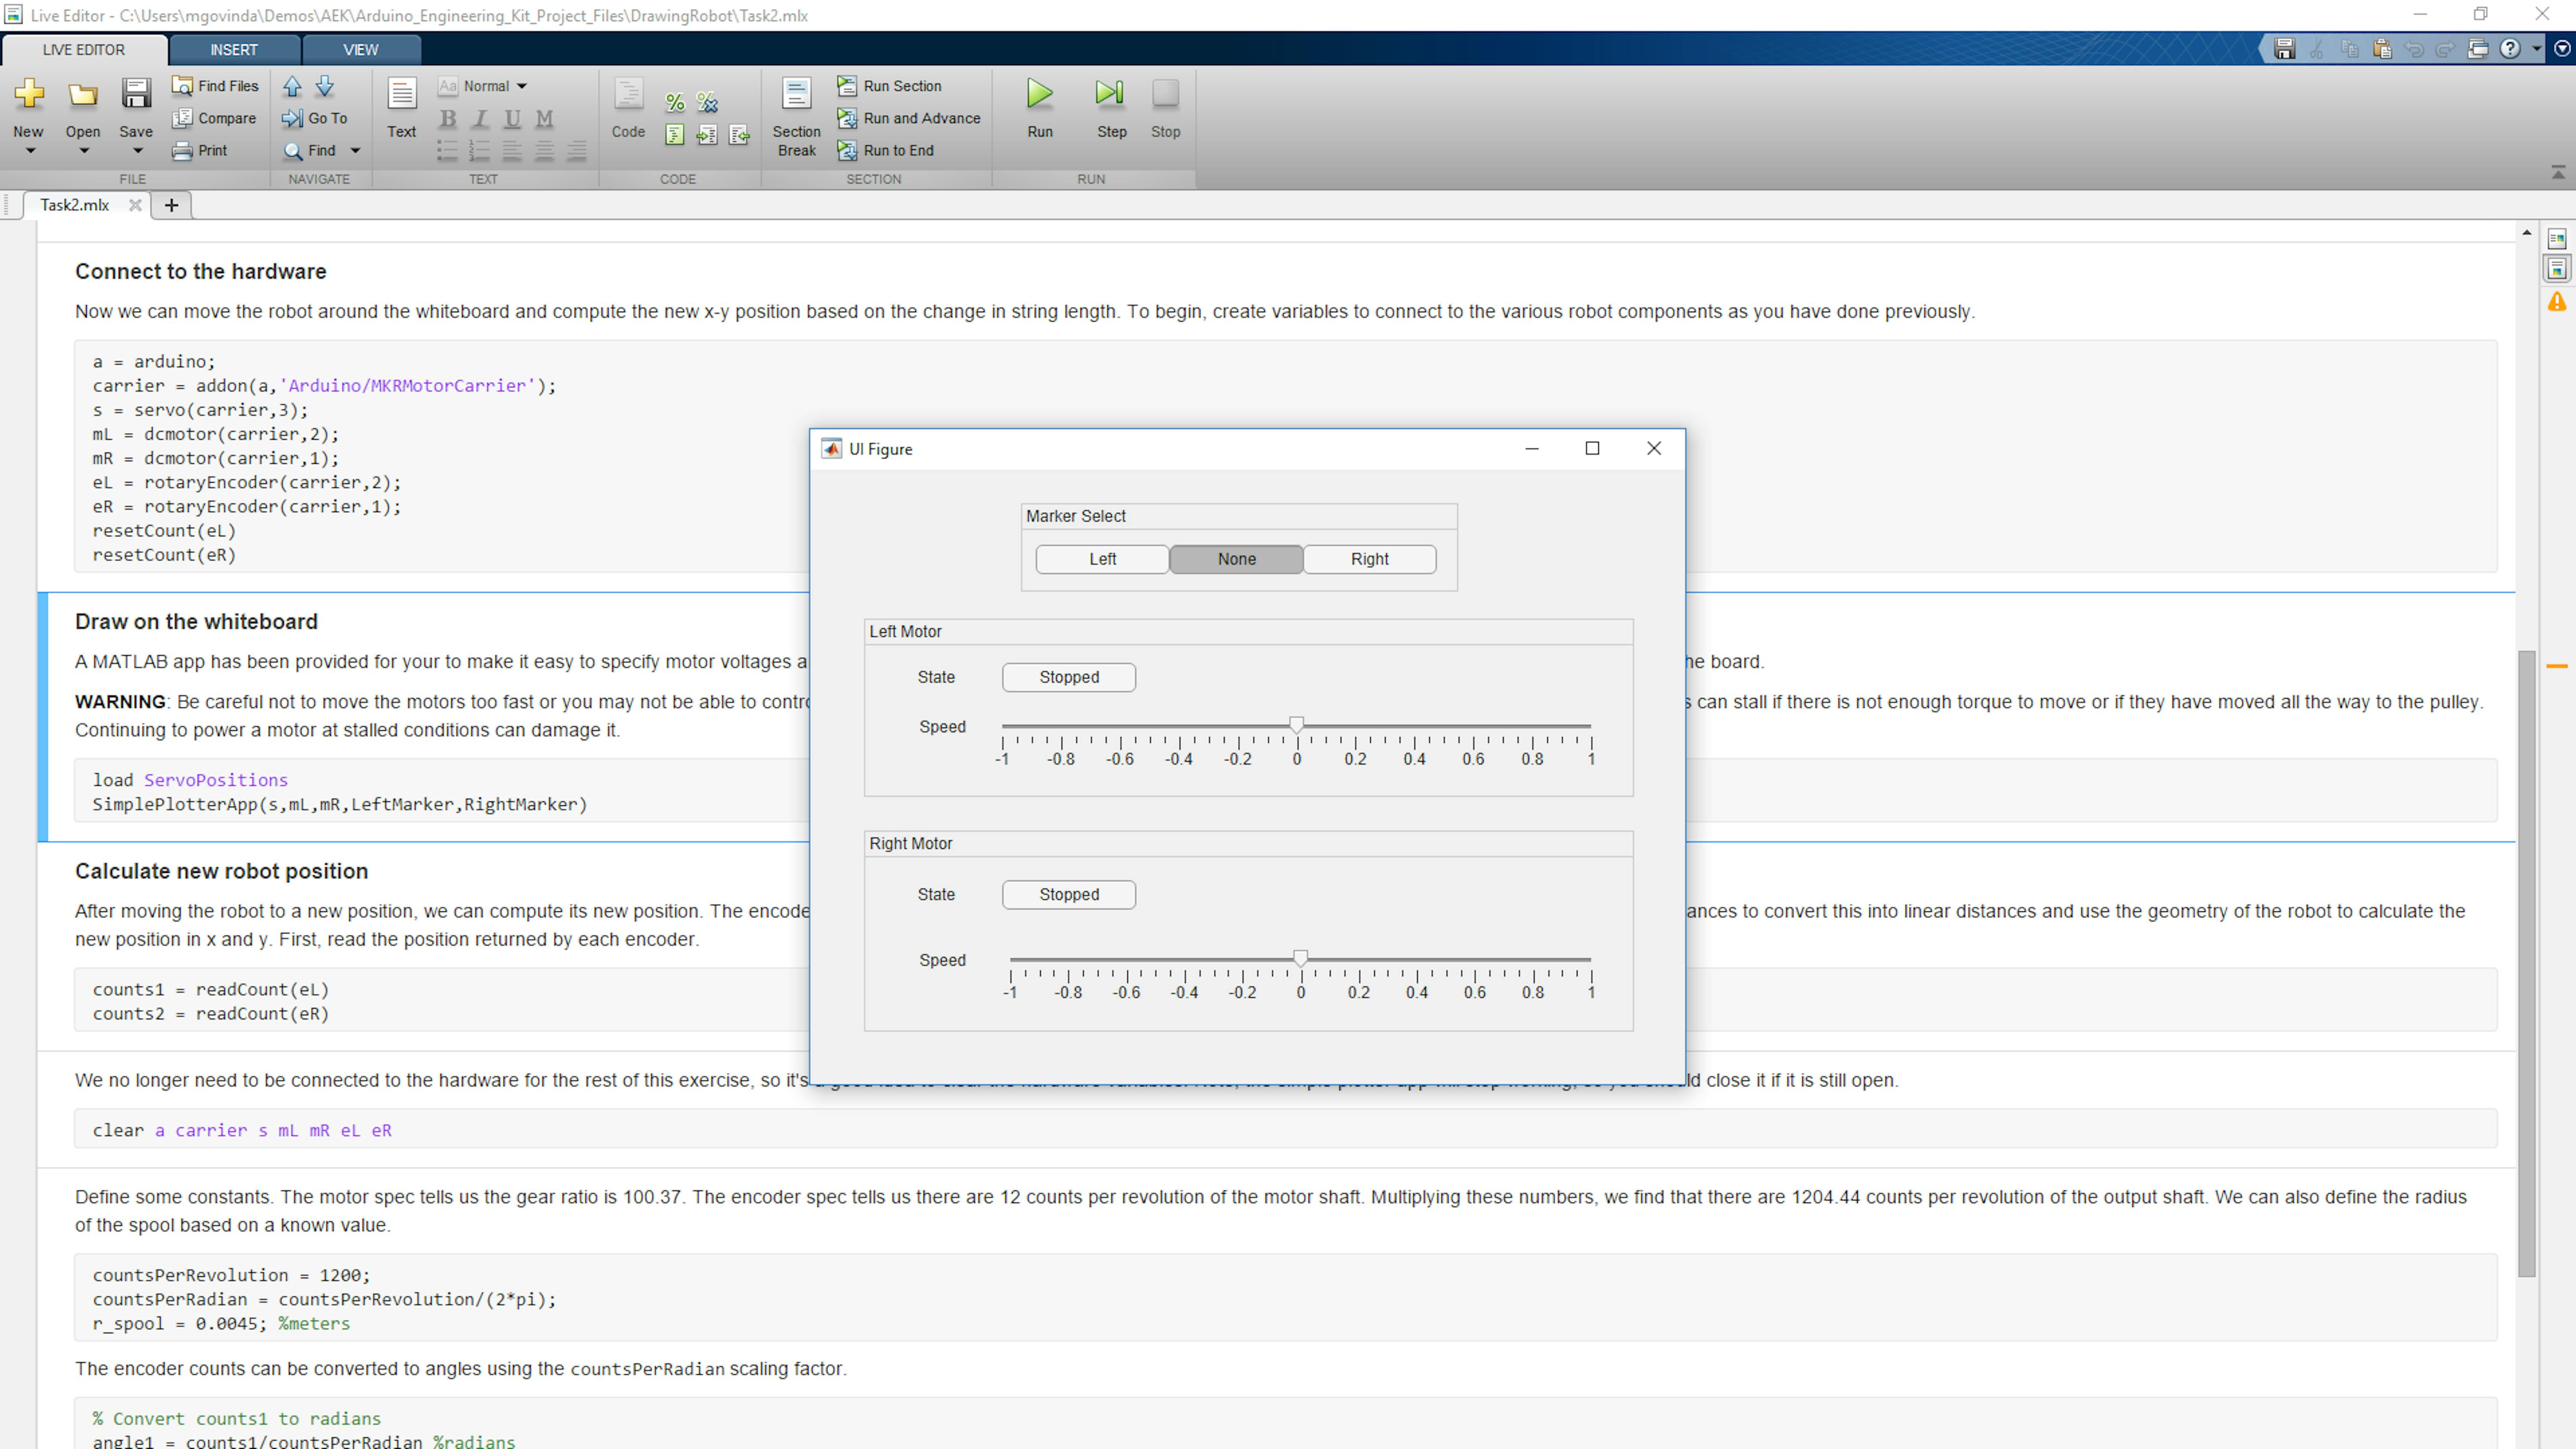This screenshot has height=1449, width=2576.
Task: Click the Left Motor Stopped state button
Action: 1068,677
